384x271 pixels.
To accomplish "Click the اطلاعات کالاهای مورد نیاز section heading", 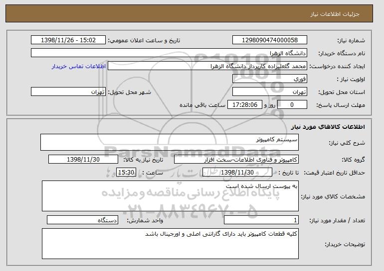I will tap(328, 127).
